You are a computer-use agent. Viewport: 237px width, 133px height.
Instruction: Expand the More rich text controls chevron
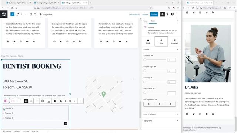click(74, 101)
